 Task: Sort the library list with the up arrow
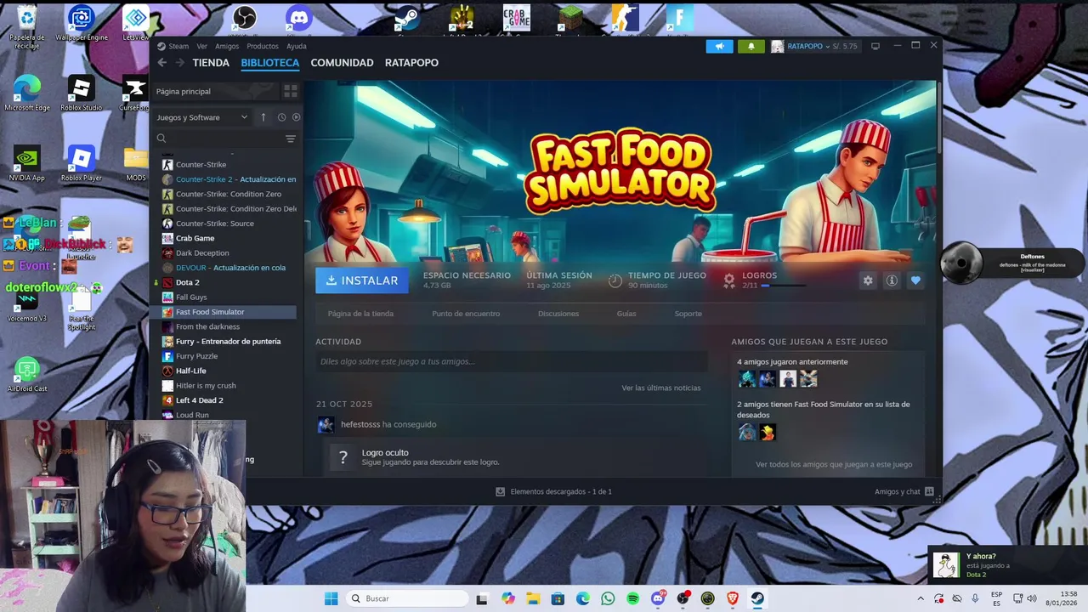click(x=263, y=117)
